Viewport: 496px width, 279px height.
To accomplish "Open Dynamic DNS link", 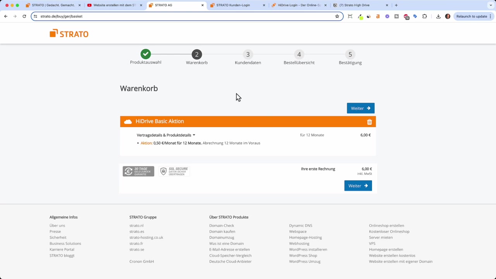I will click(x=300, y=226).
